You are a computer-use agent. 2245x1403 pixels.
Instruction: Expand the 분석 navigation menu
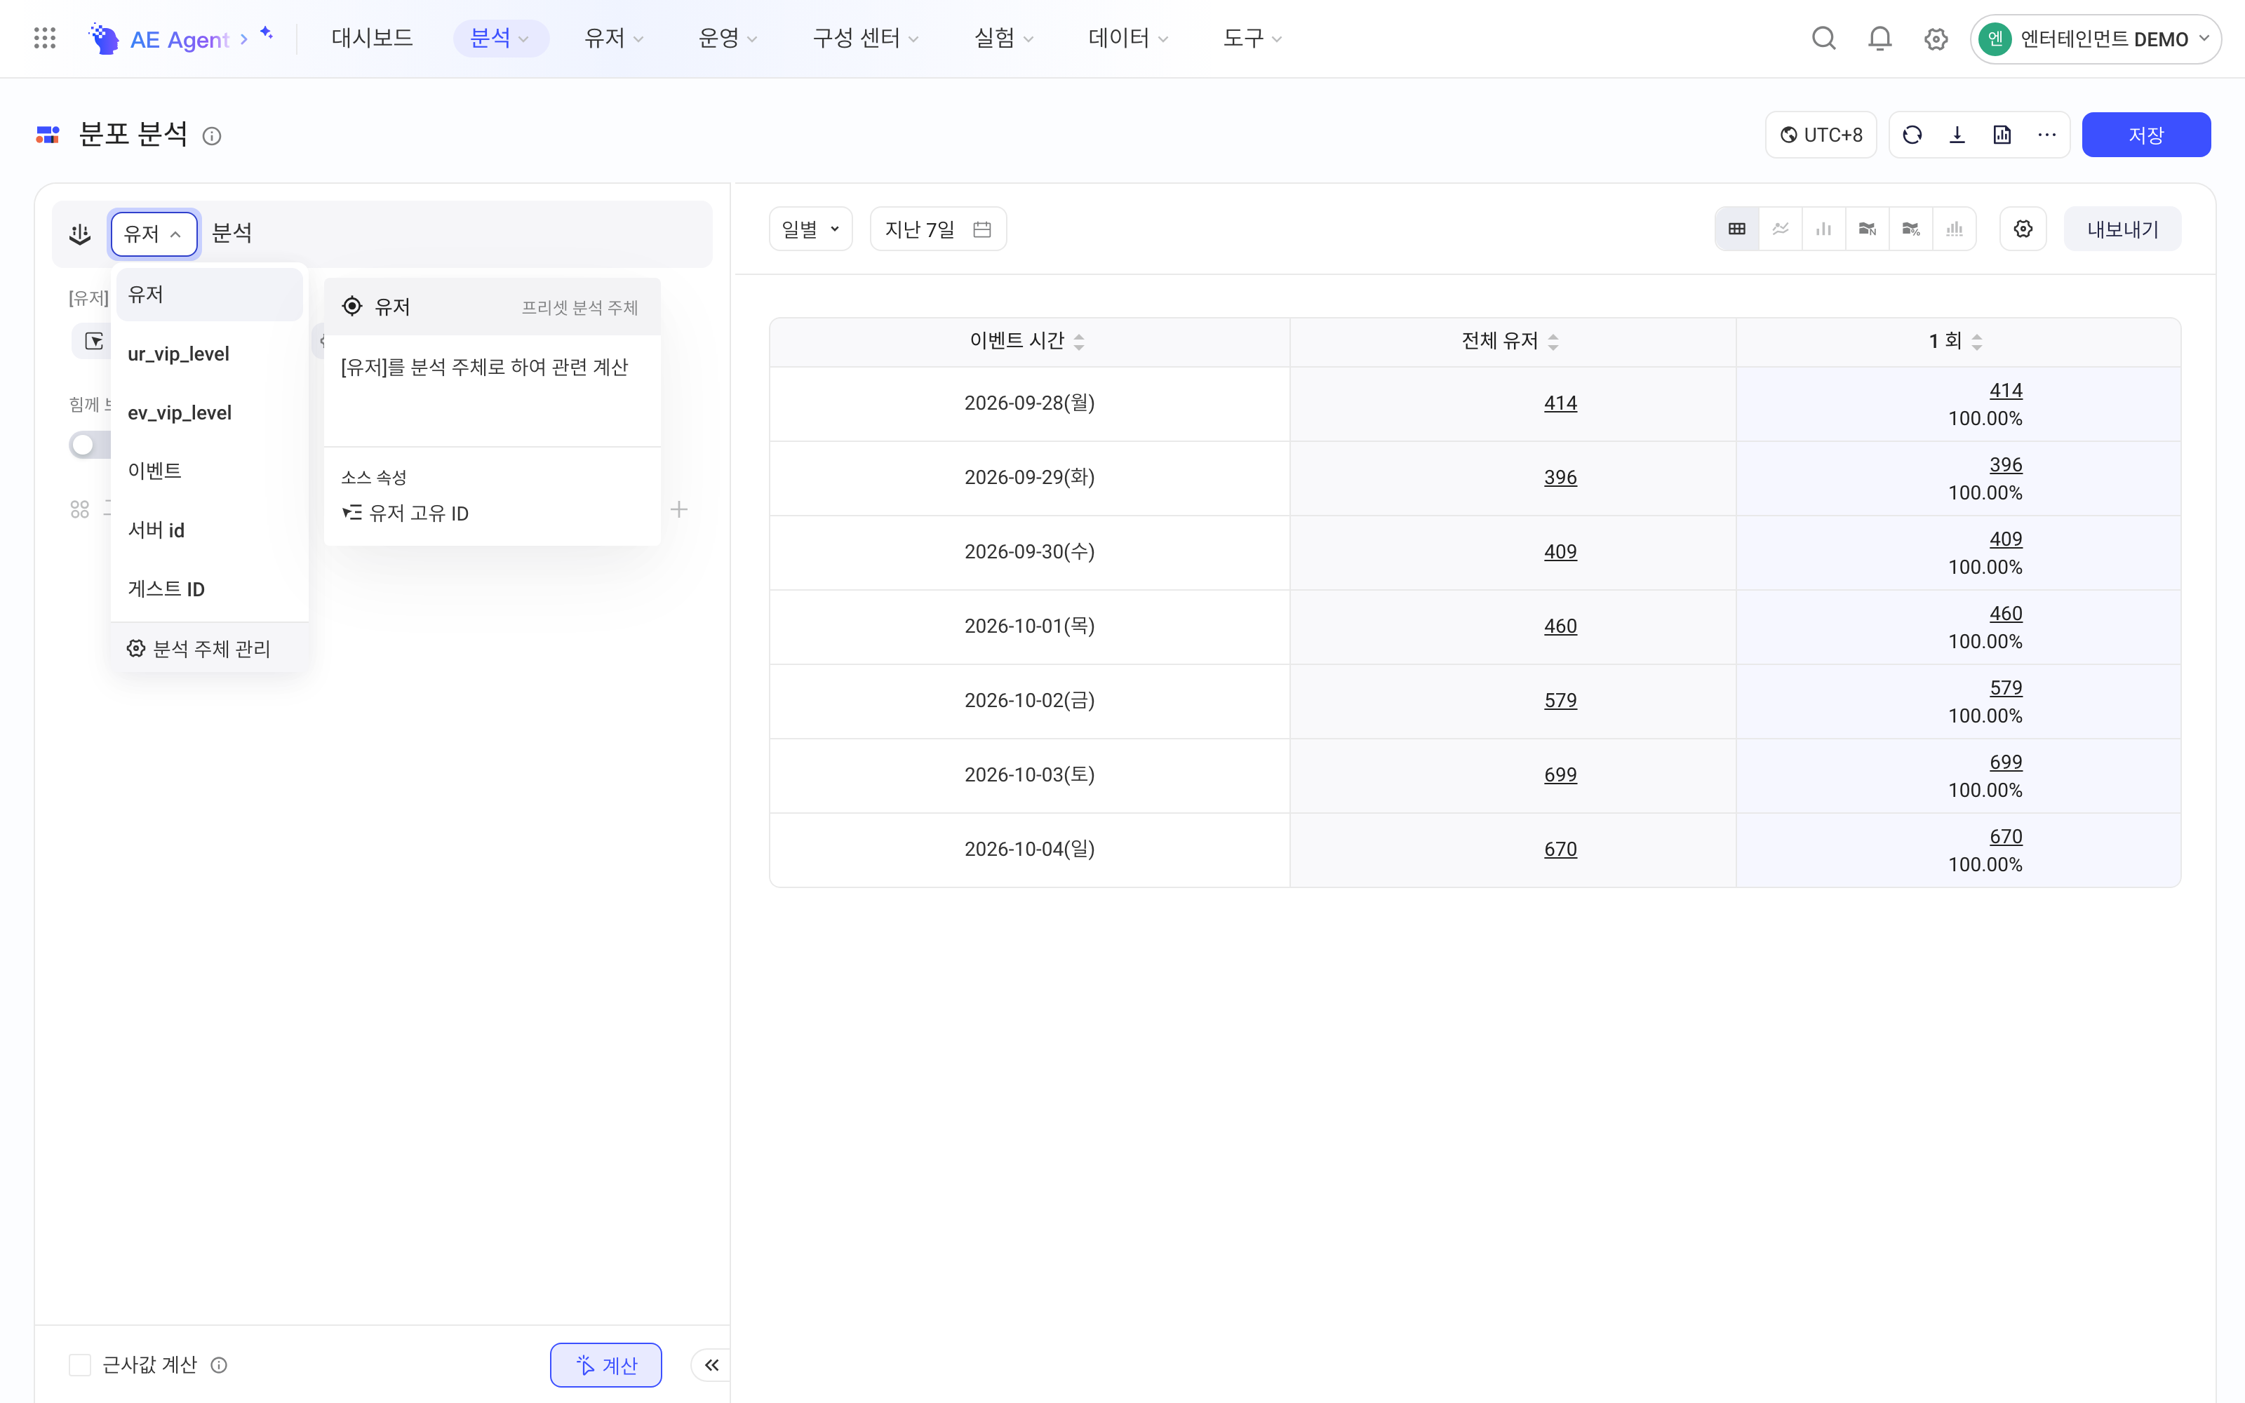pyautogui.click(x=500, y=38)
